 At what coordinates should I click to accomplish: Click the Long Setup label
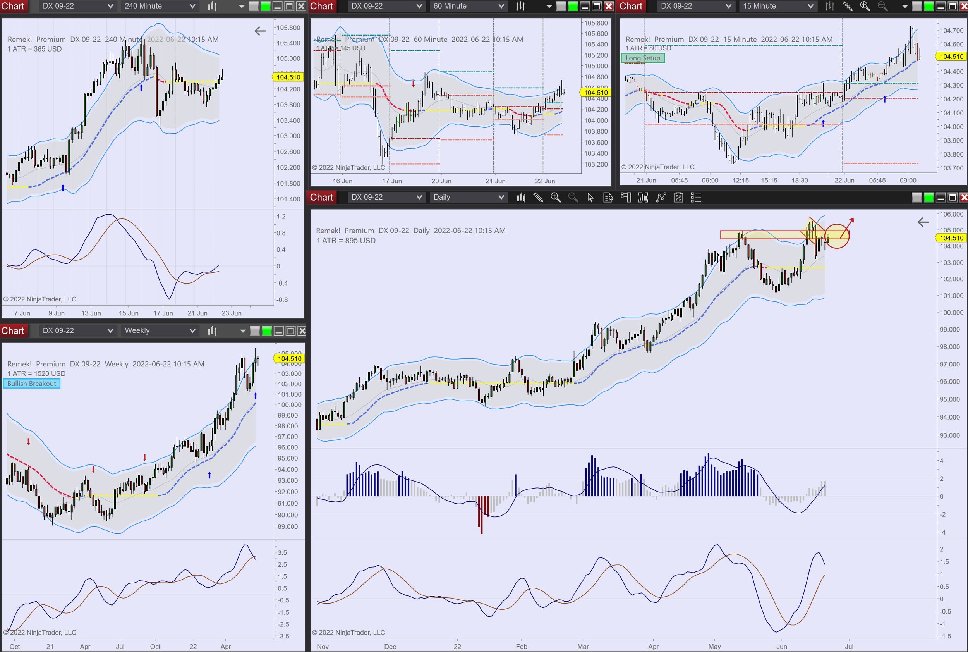tap(643, 58)
